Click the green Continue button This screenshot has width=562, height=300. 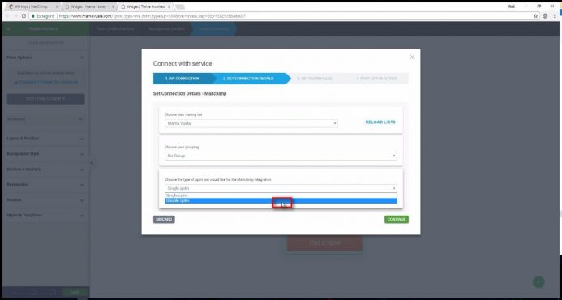point(397,219)
